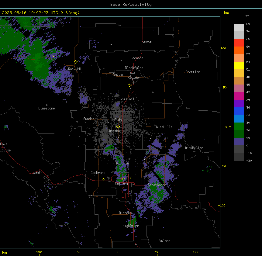Click the Vulcan city label
This screenshot has width=262, height=256.
pos(165,241)
